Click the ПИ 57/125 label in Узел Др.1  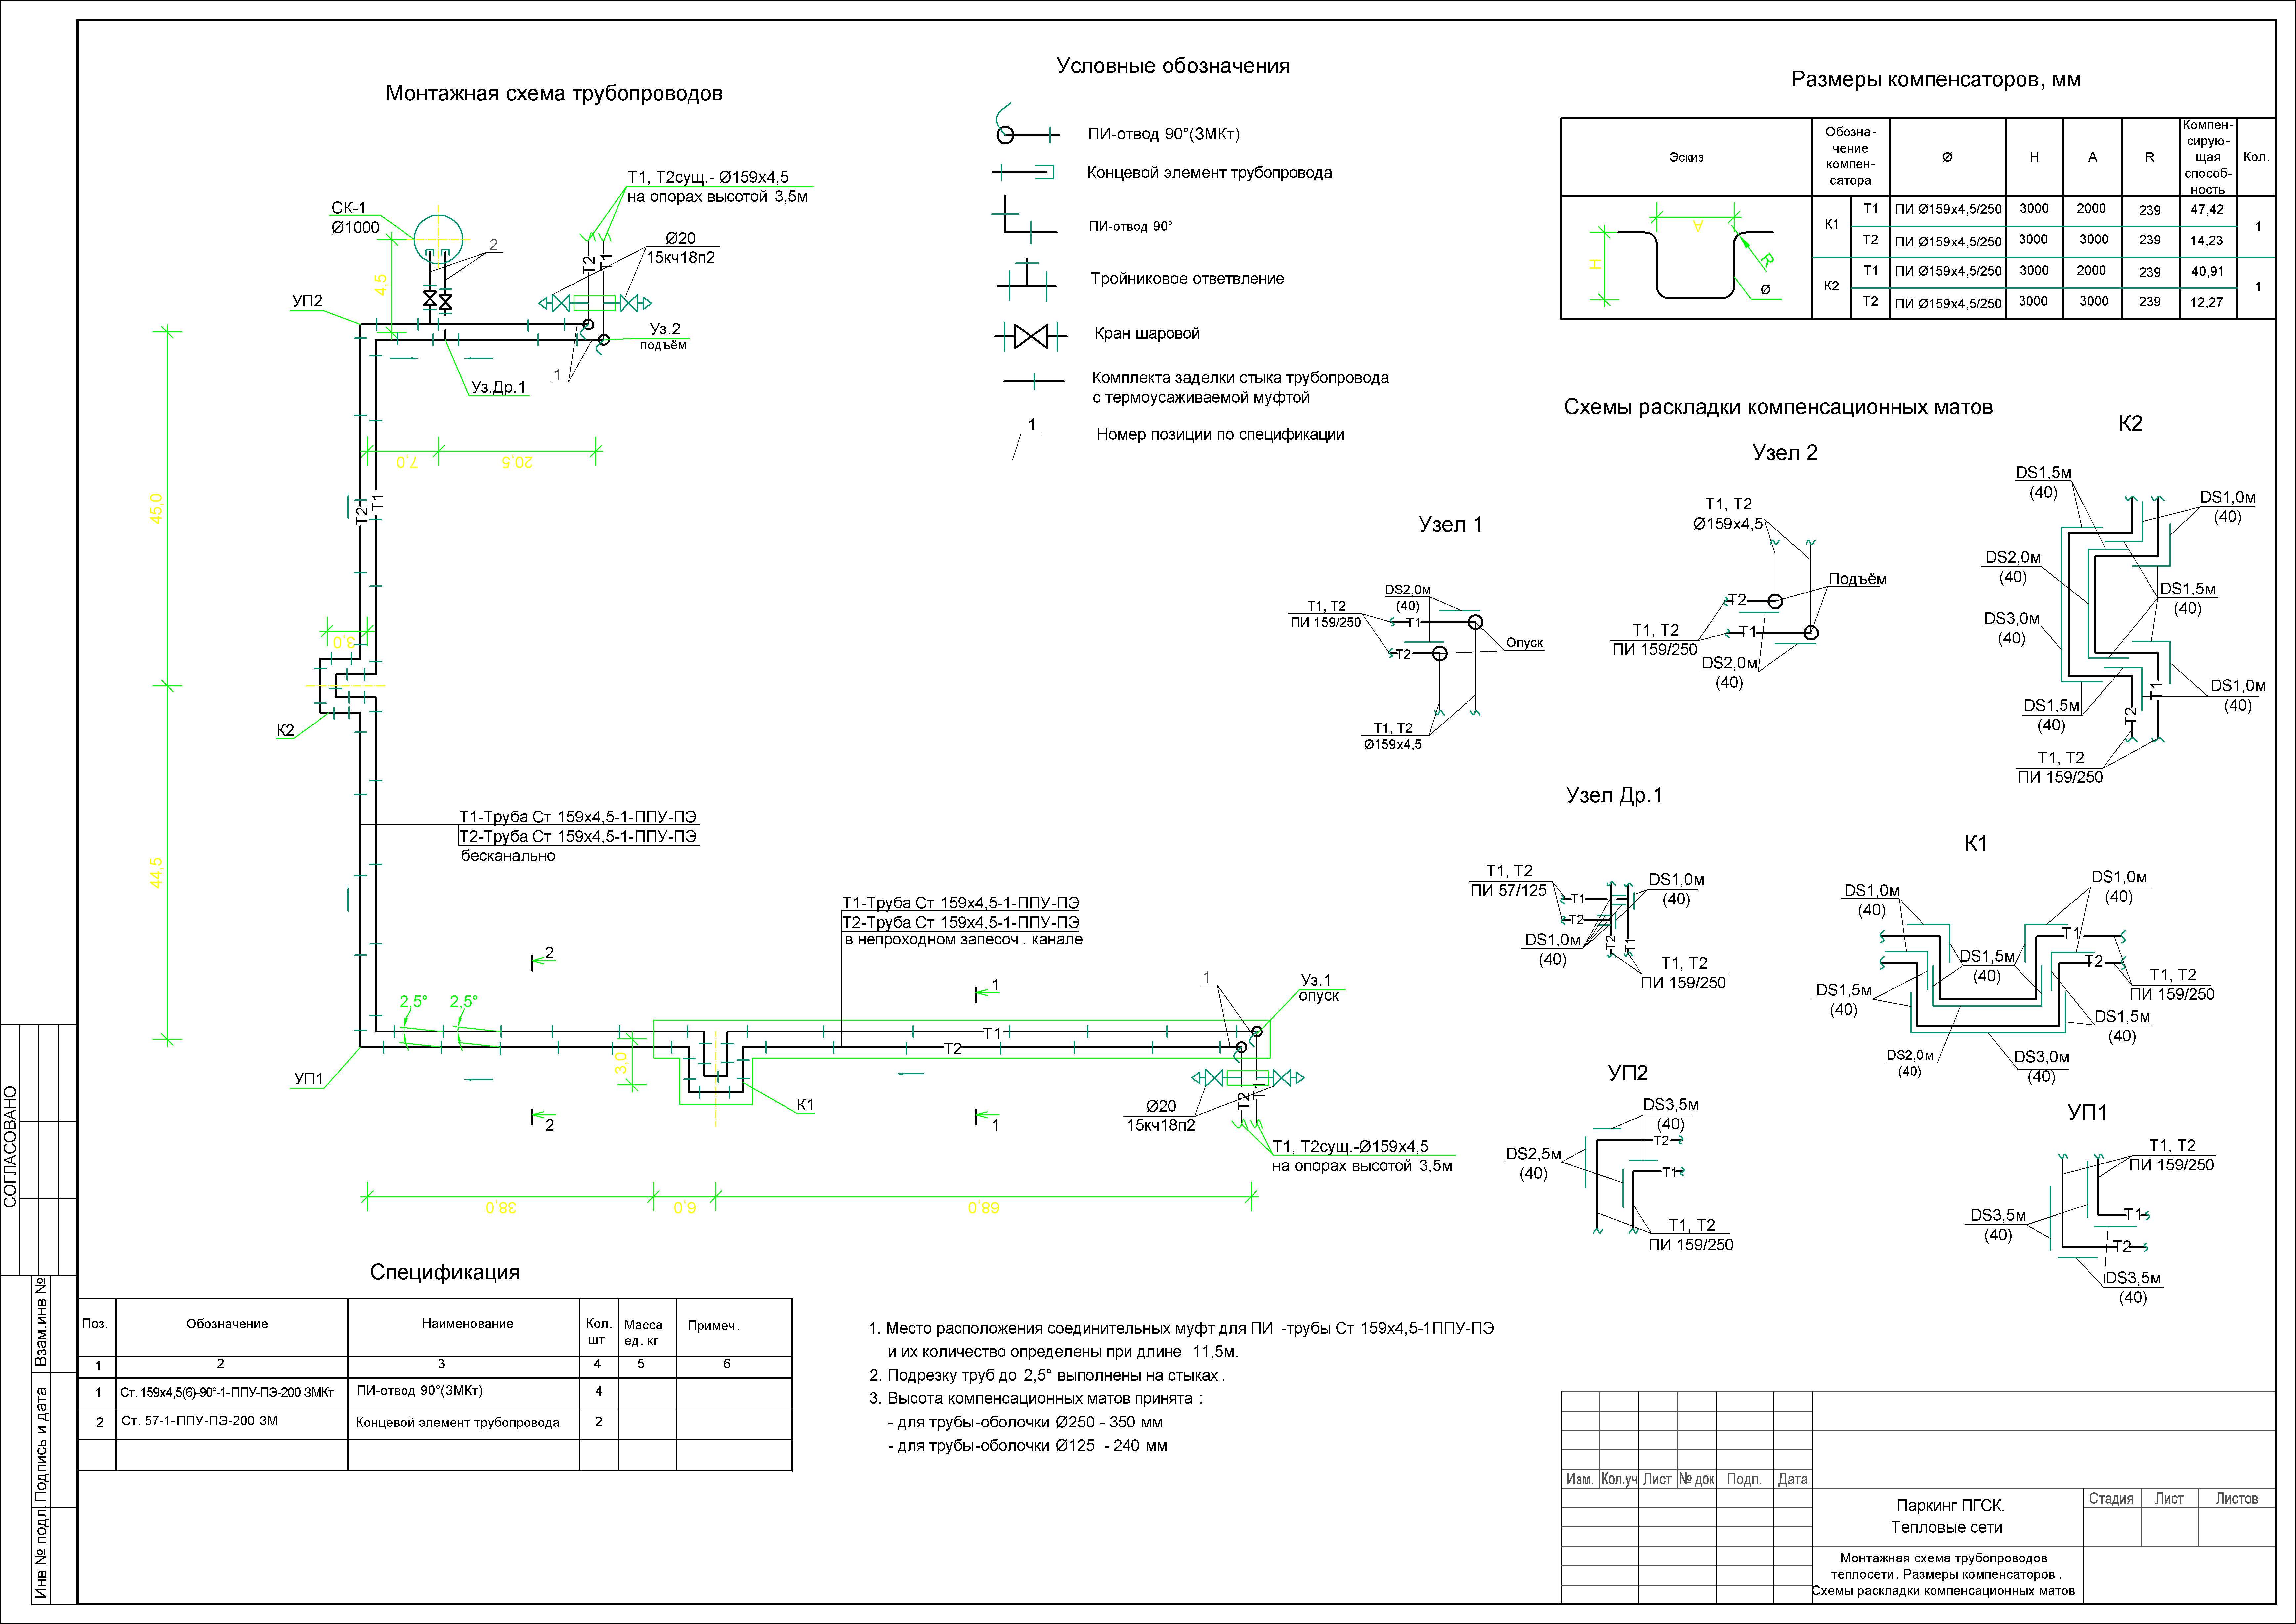1508,890
